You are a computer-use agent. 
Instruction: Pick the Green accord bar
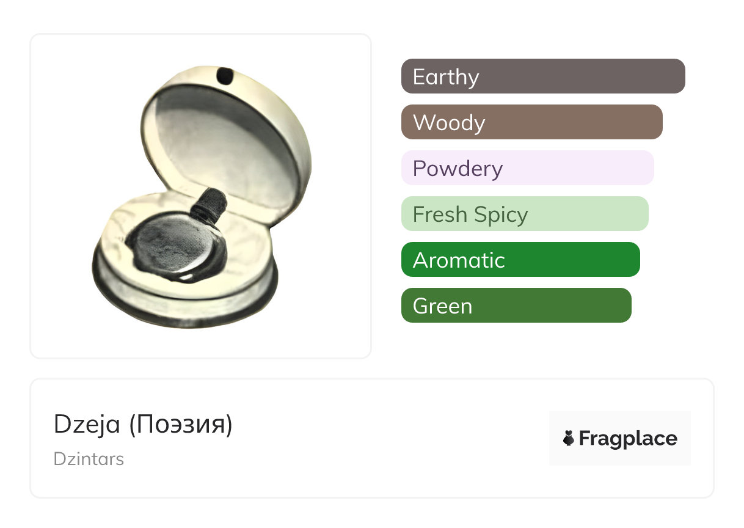click(x=516, y=306)
